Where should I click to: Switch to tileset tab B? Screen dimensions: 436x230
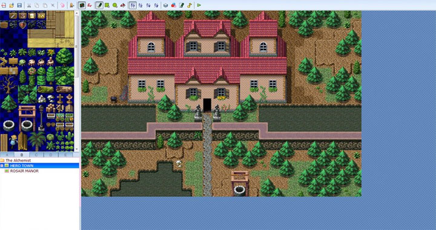(x=21, y=155)
